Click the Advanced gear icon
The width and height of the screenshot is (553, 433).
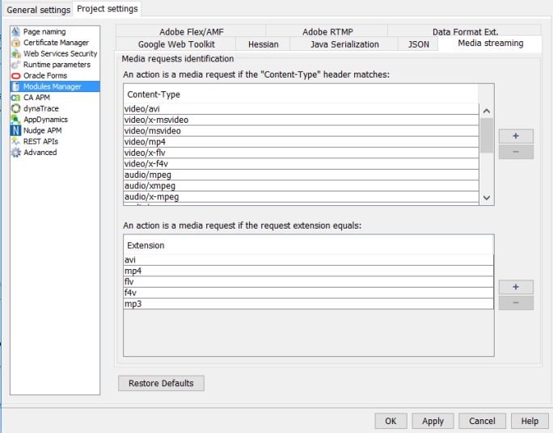pos(16,152)
